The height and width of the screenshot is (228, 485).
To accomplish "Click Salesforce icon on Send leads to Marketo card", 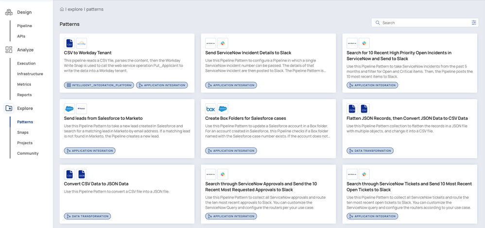I will tap(69, 109).
